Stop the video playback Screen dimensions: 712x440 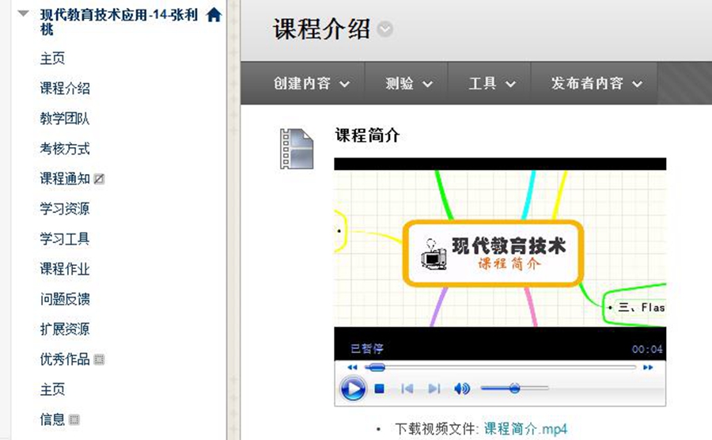(x=380, y=389)
